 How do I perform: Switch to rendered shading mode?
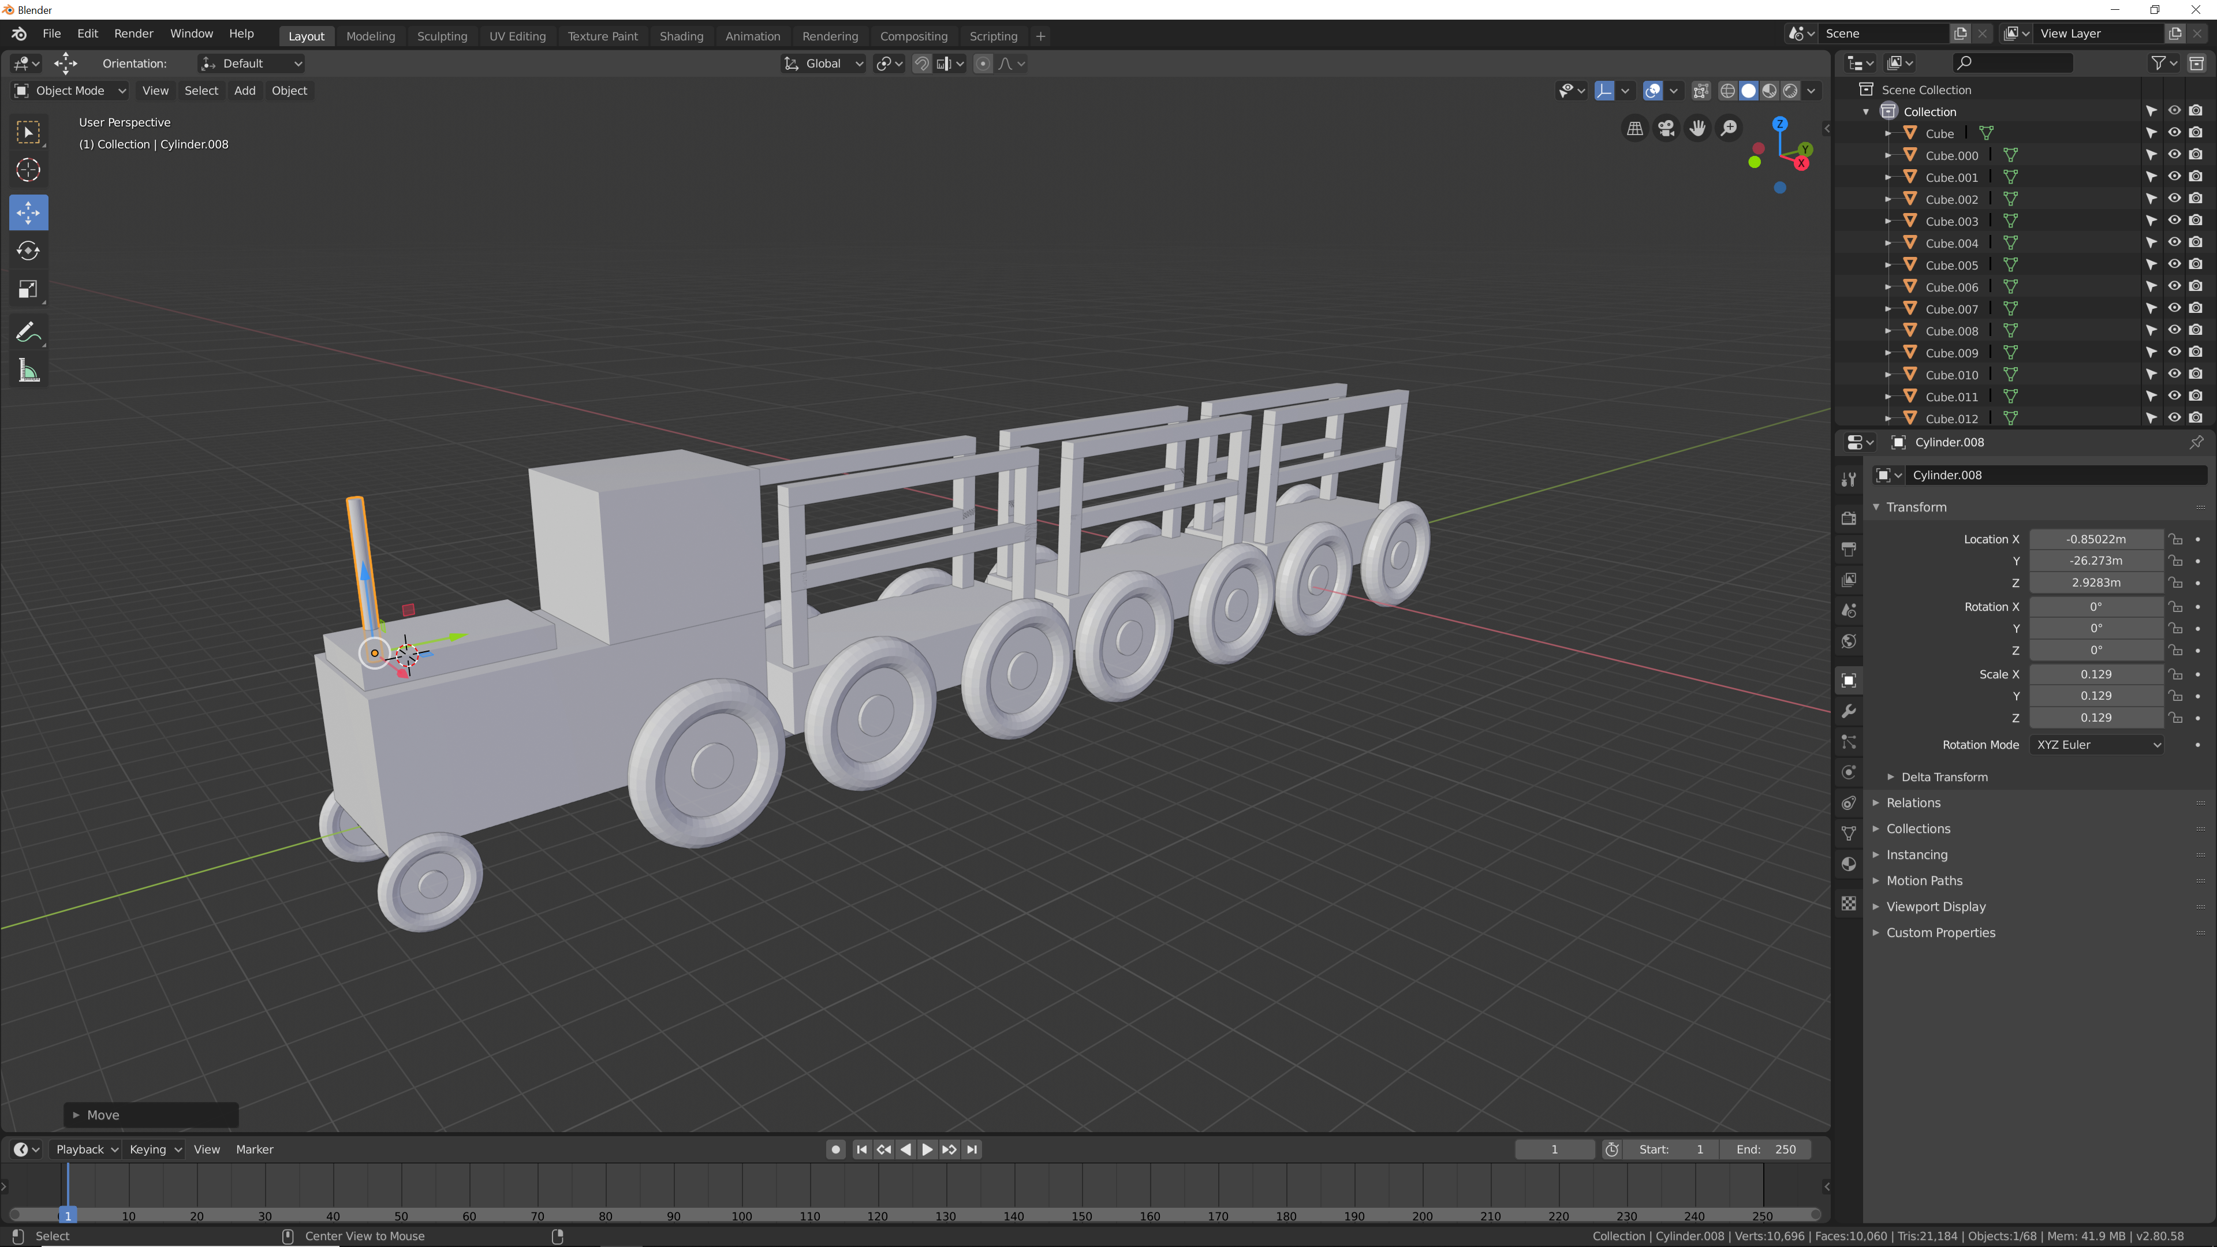click(x=1790, y=91)
